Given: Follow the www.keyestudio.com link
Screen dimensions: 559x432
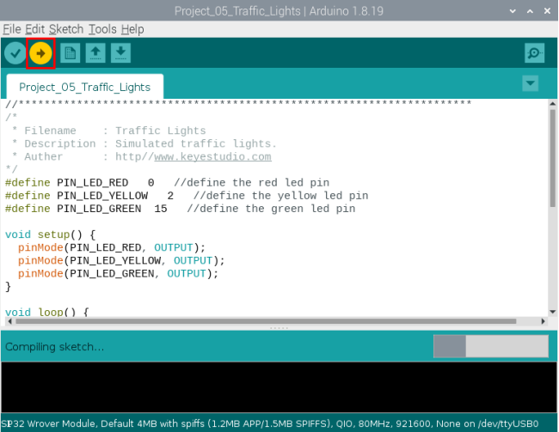Looking at the screenshot, I should [212, 156].
